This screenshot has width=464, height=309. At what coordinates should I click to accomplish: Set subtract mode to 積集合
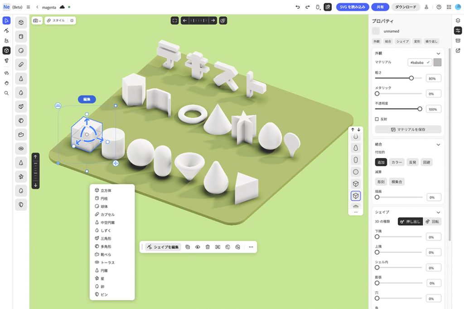pyautogui.click(x=397, y=182)
